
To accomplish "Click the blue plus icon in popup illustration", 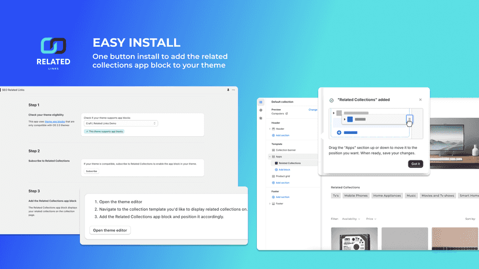I will click(x=339, y=133).
